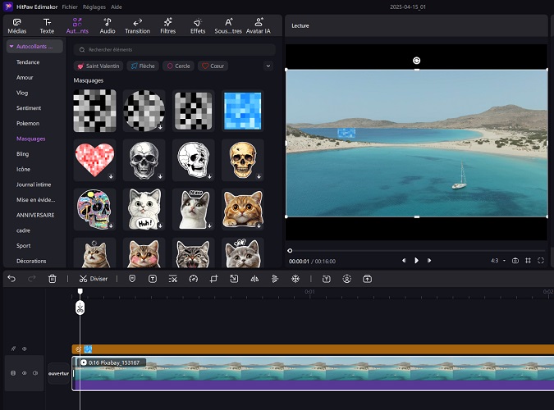The width and height of the screenshot is (554, 410).
Task: Play the video preview
Action: pos(417,261)
